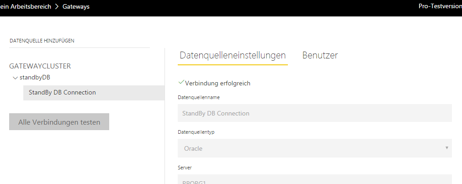The width and height of the screenshot is (462, 184).
Task: Click the Datenquellenname input field
Action: click(315, 113)
